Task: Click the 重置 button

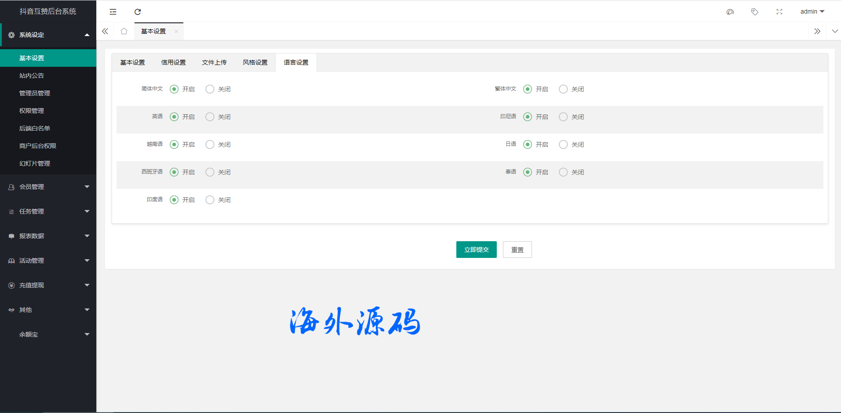Action: tap(517, 250)
